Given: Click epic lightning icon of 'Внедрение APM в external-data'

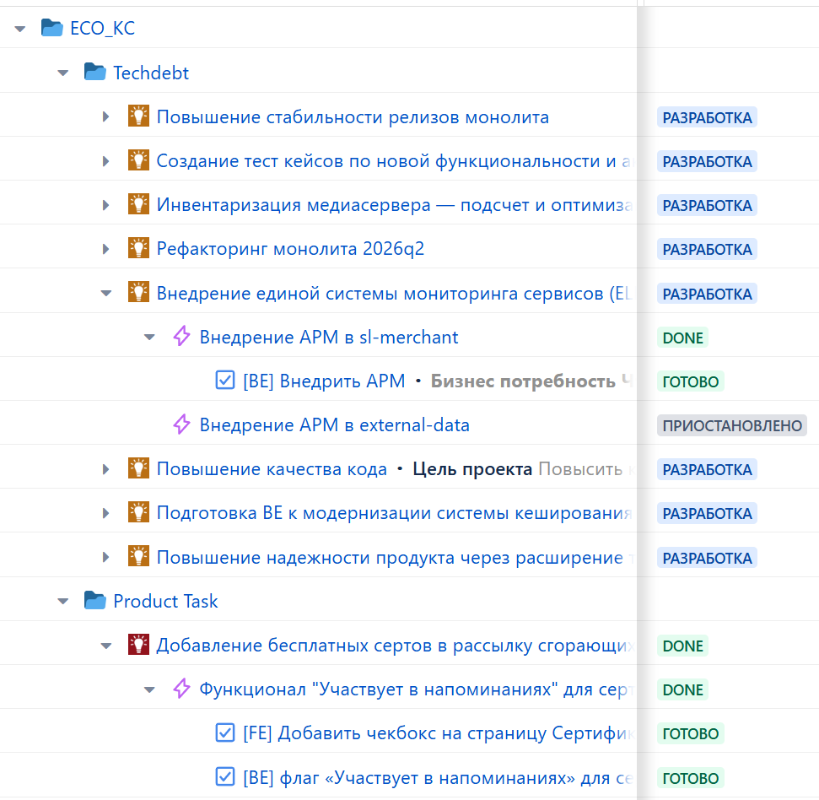Looking at the screenshot, I should [182, 424].
